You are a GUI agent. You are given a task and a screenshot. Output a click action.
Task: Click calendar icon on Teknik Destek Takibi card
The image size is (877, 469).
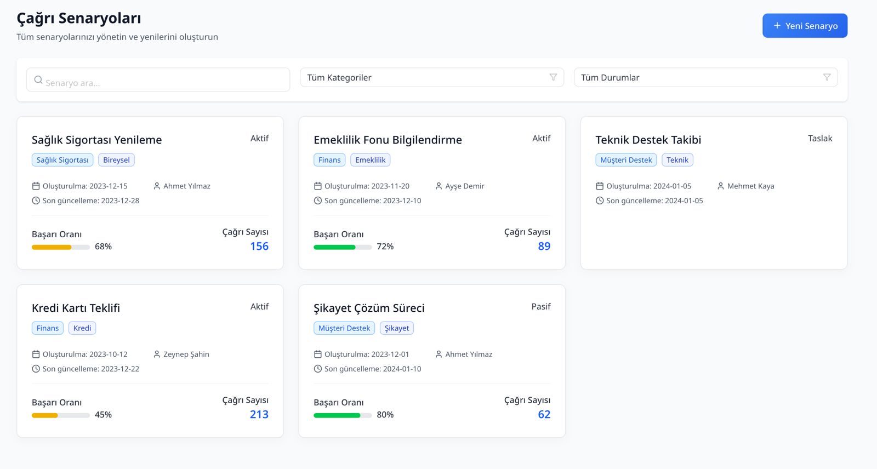pyautogui.click(x=600, y=186)
